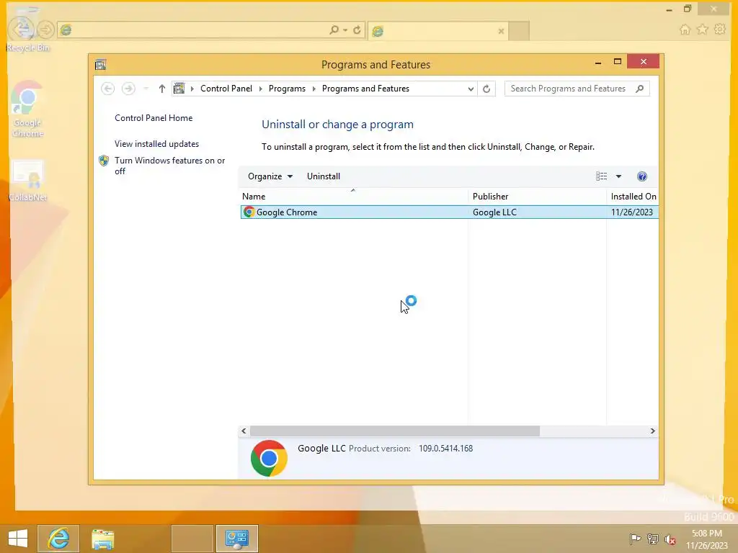Screen dimensions: 738x553
Task: Open Internet Explorer Tools gear
Action: click(x=720, y=30)
